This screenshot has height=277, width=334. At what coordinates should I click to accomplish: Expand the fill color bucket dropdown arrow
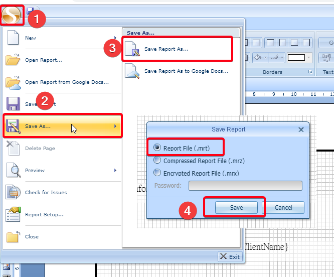(266, 57)
